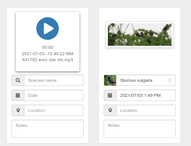The image size is (191, 146).
Task: Click the calendar icon beside 2021/07/03 date
Action: tap(110, 95)
